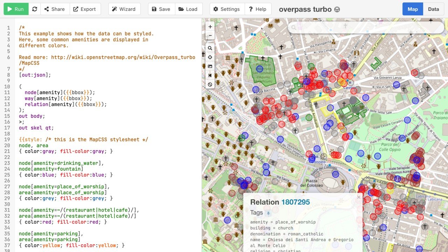Open the map location search tool
This screenshot has width=448, height=252.
(210, 48)
